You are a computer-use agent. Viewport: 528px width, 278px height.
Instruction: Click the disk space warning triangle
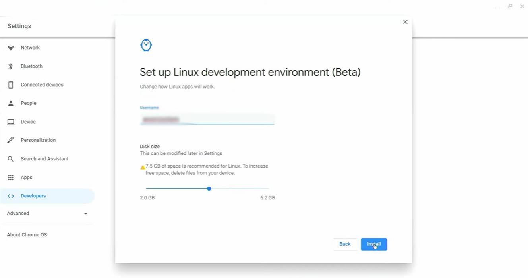tap(143, 168)
